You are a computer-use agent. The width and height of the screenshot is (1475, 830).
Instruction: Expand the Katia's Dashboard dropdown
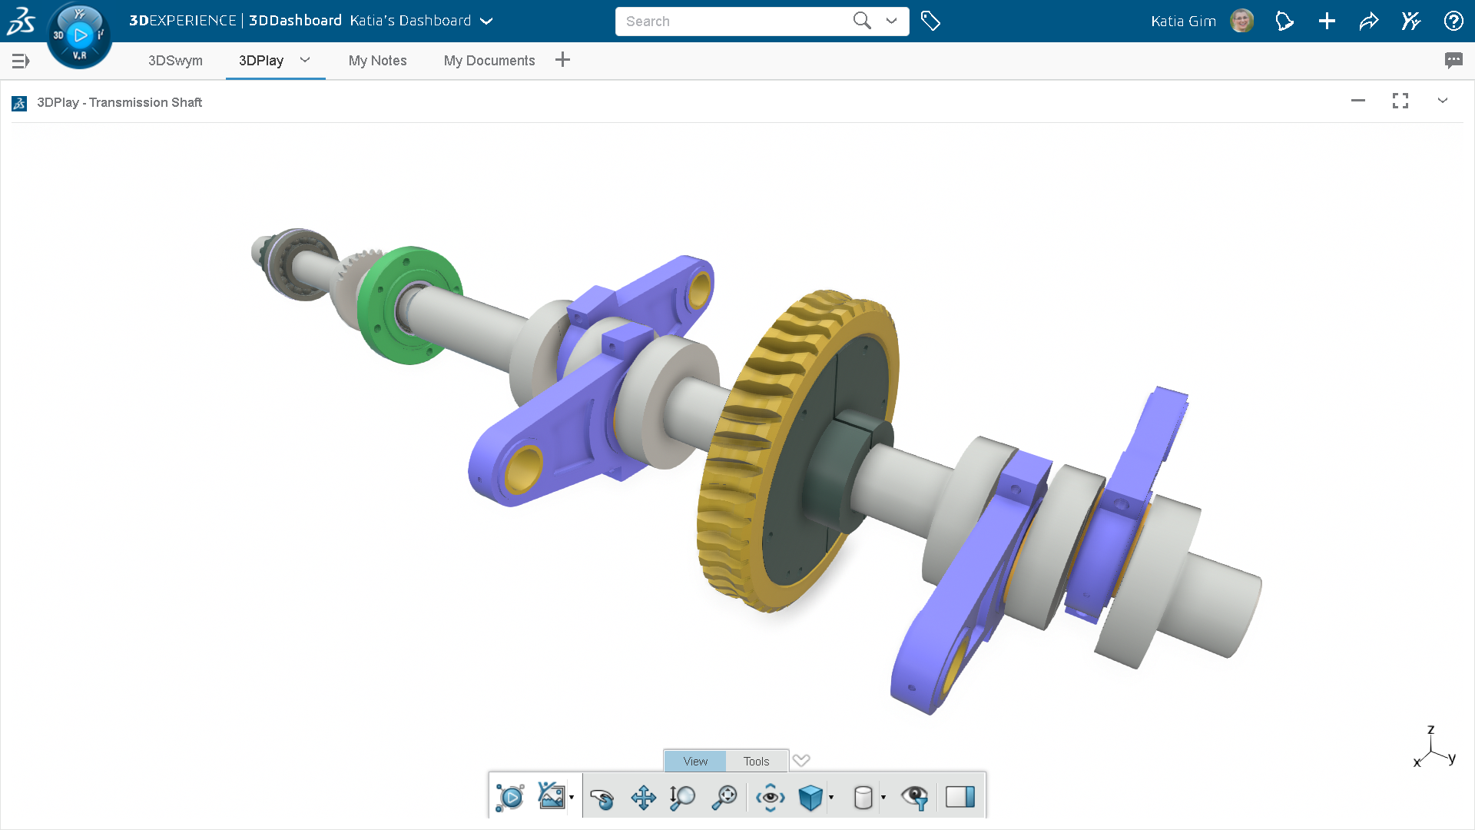pyautogui.click(x=486, y=21)
